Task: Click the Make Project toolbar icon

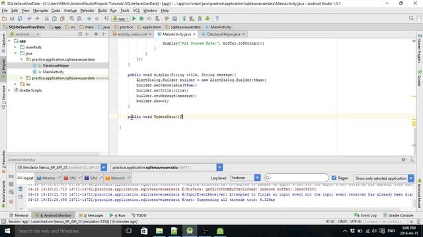Action: pos(106,18)
